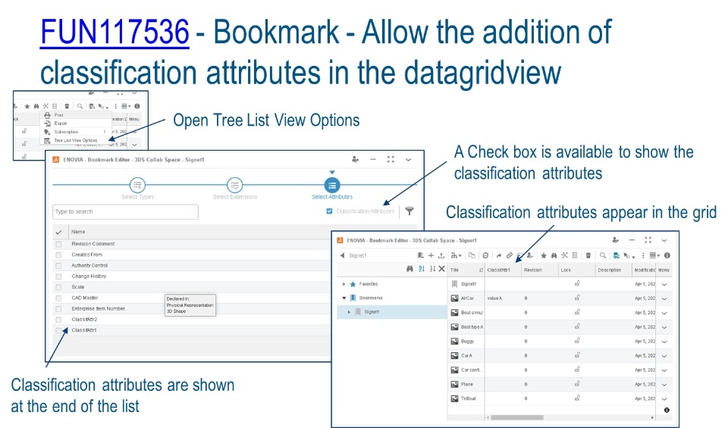Open the AirCar row menu chevron
The width and height of the screenshot is (728, 428).
tap(664, 298)
